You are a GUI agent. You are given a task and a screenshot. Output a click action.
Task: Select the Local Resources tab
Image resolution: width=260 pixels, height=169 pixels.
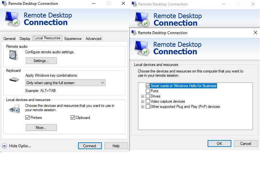click(x=48, y=38)
